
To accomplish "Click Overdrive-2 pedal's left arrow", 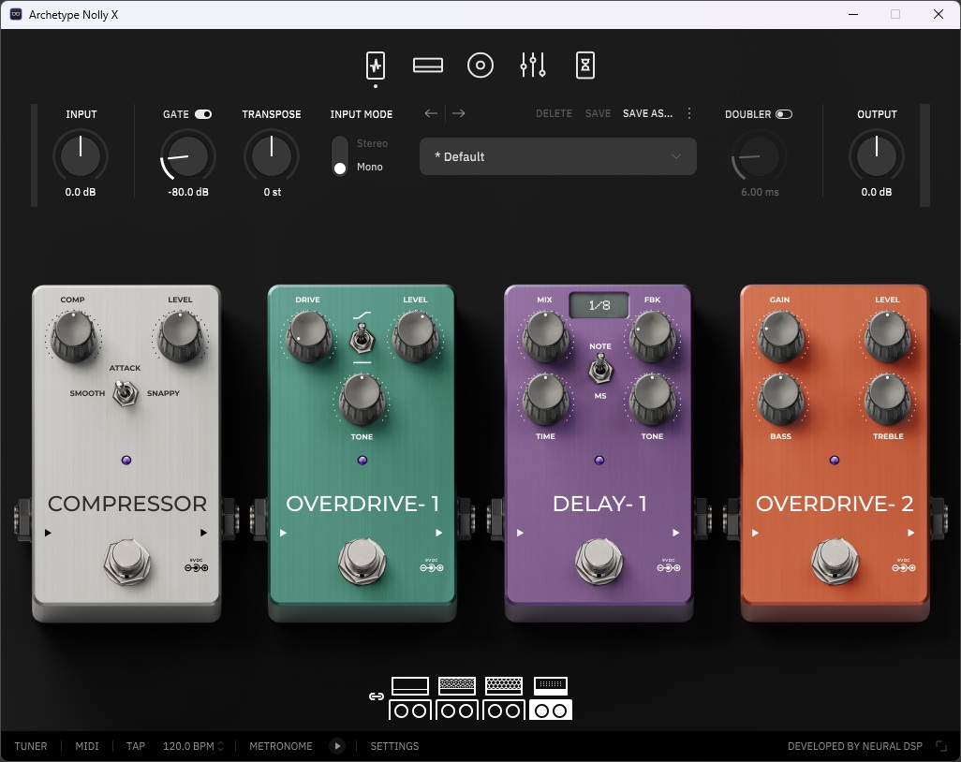I will pos(755,533).
